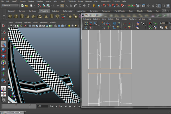Step back one frame
171x114 pixels.
pyautogui.click(x=56, y=106)
